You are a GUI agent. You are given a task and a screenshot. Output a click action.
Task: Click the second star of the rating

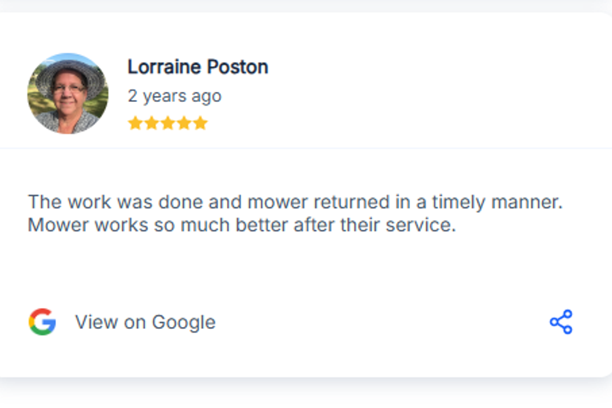point(152,122)
